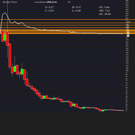
Task: Click the 'OC: 8.04' reading
Action: (x=104, y=7)
